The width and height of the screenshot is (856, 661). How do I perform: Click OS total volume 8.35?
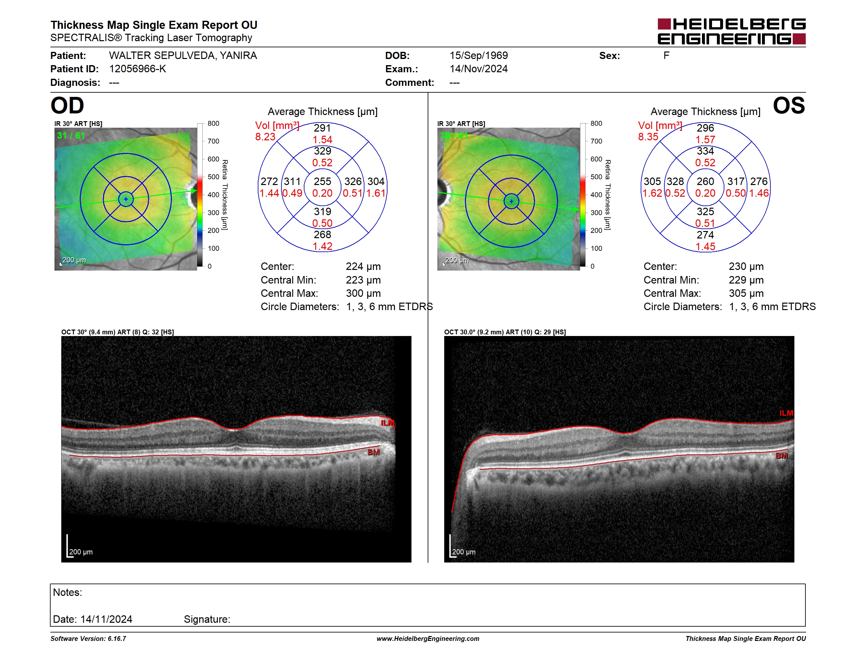coord(648,137)
